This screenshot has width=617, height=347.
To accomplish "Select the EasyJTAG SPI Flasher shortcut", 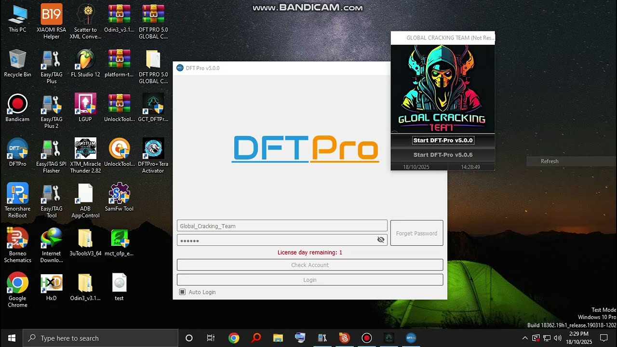I will coord(52,156).
